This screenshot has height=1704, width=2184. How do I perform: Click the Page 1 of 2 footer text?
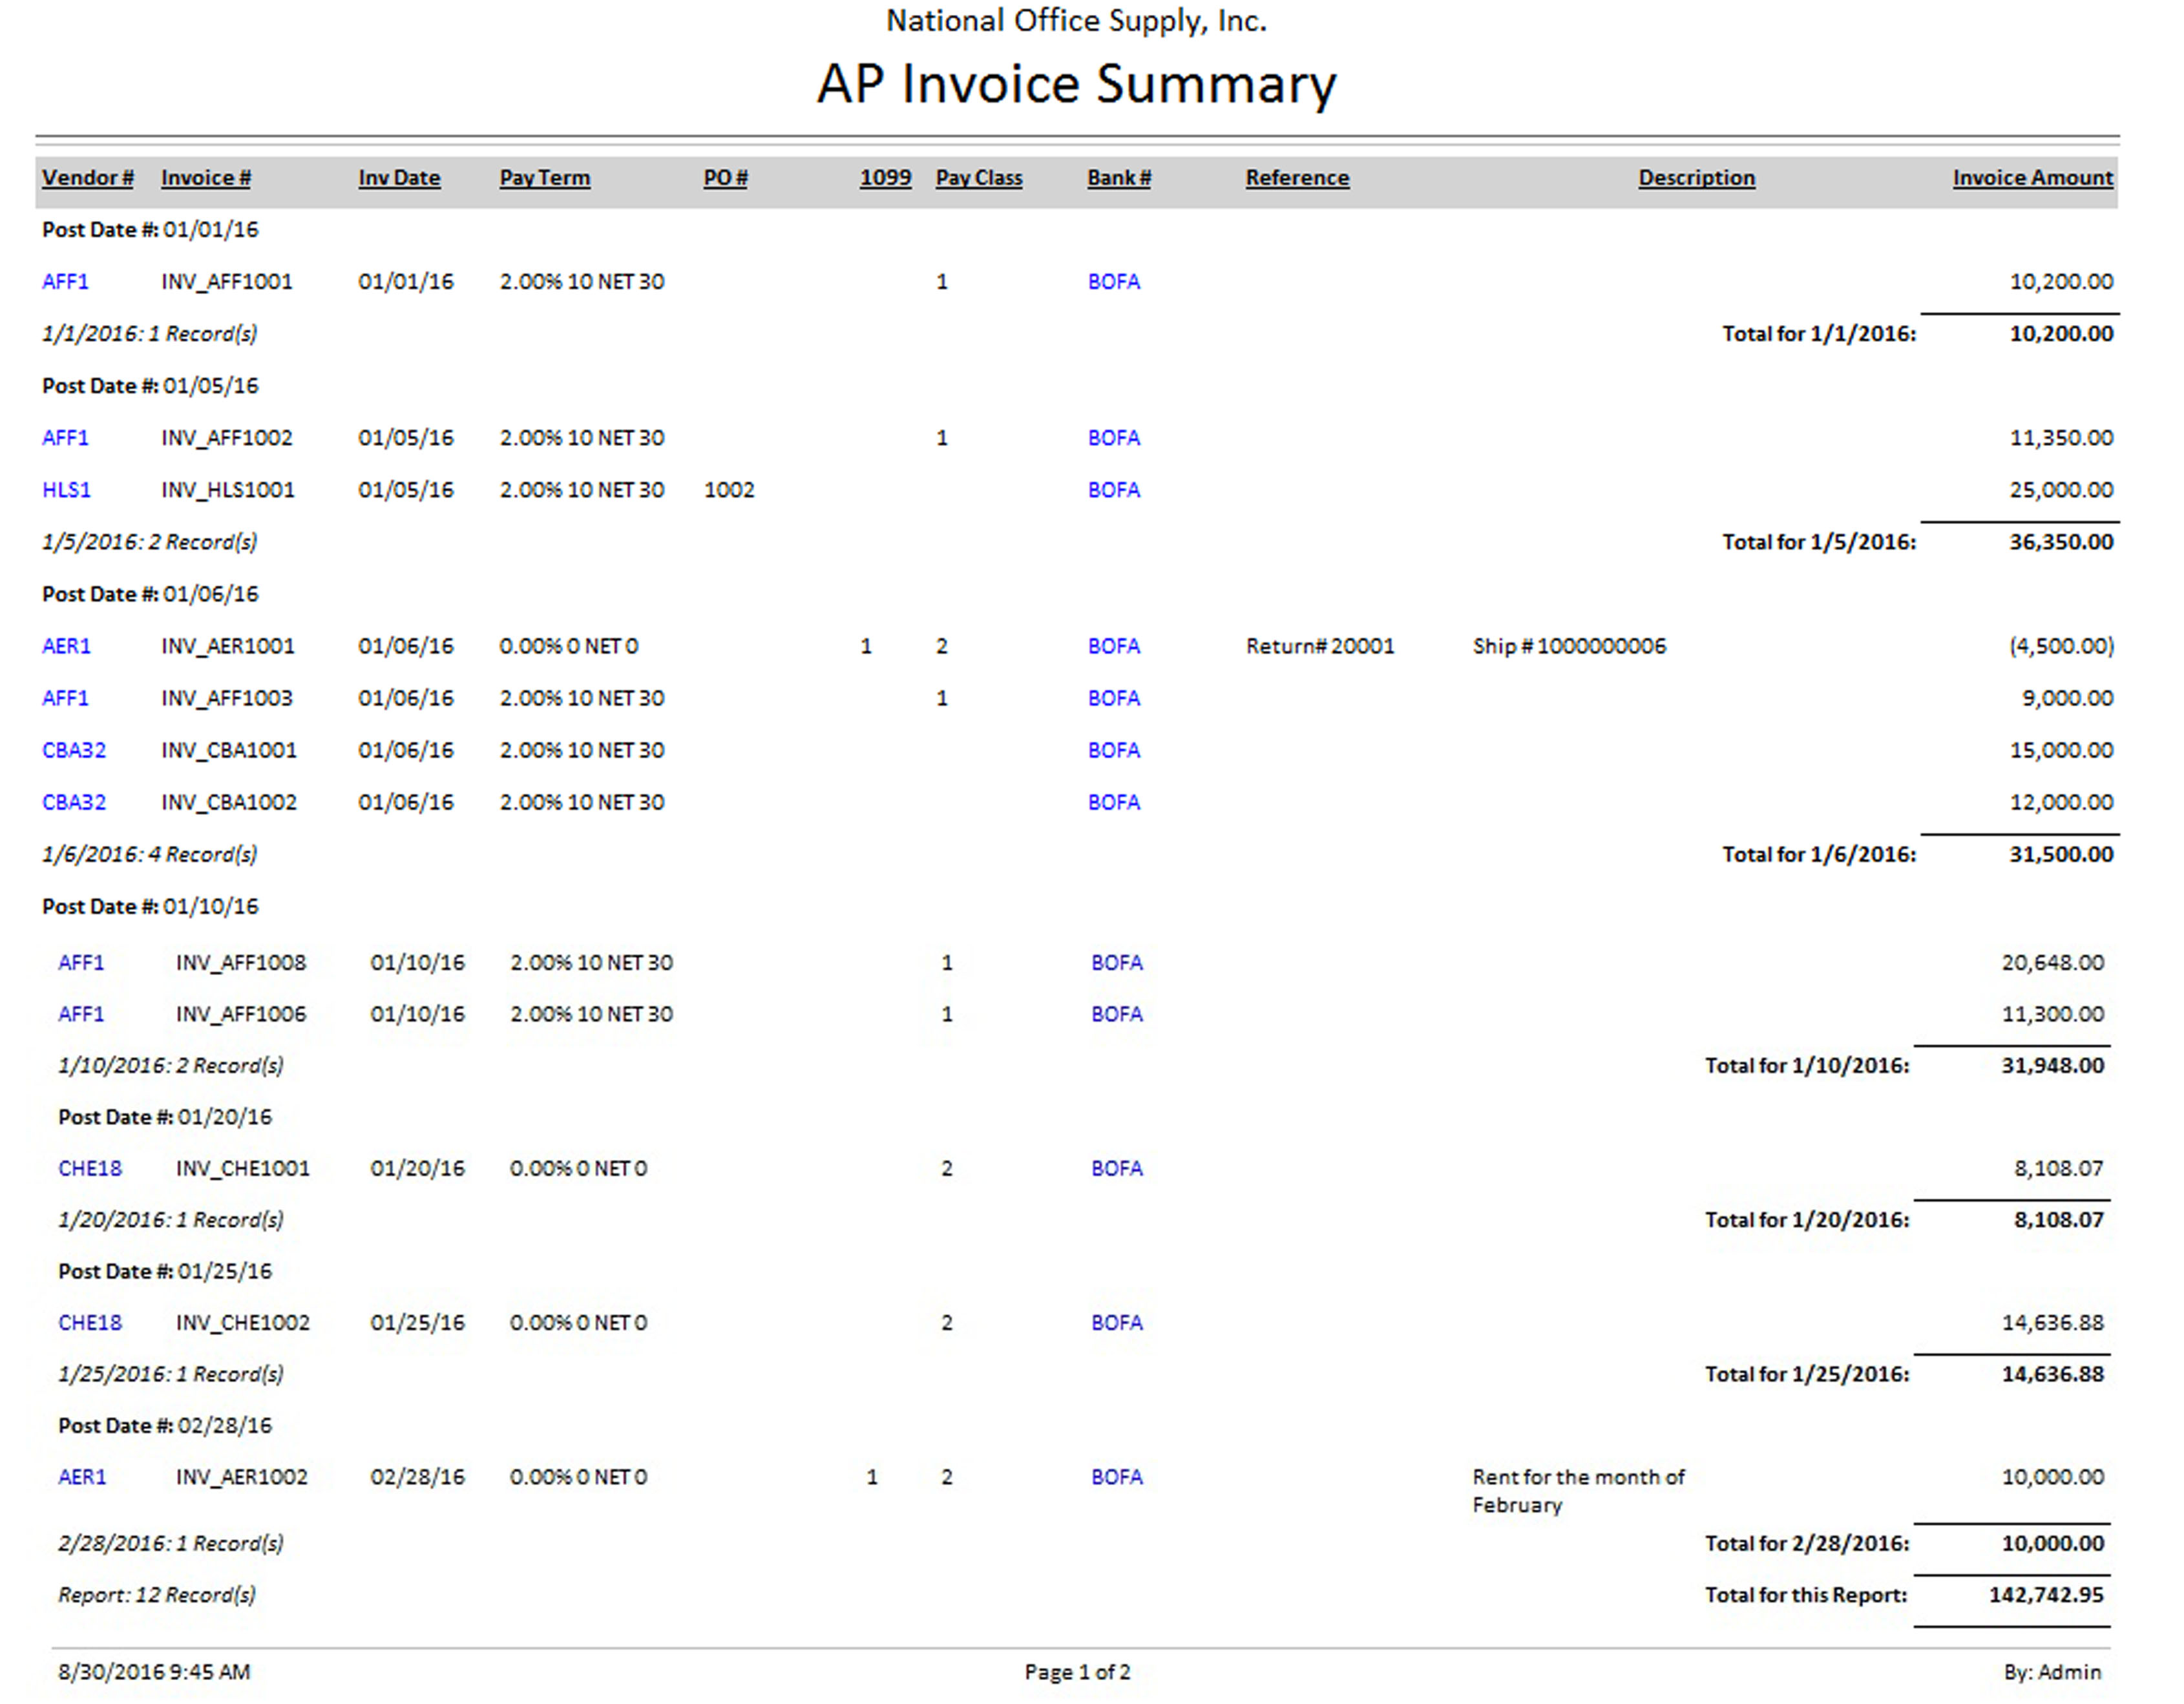tap(1077, 1672)
